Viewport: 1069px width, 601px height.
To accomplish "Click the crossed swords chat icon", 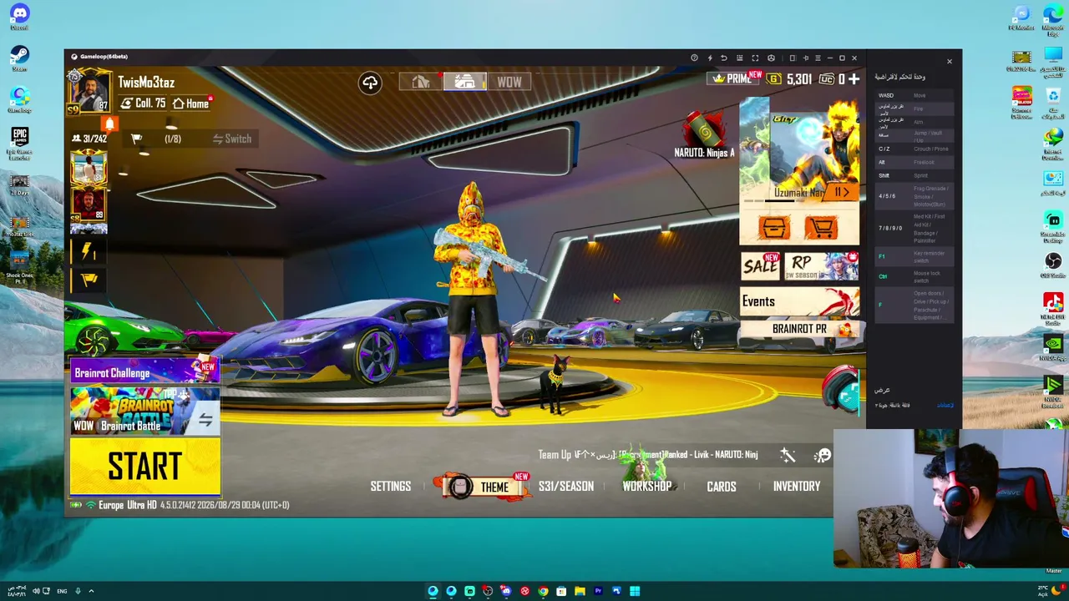I will point(788,455).
